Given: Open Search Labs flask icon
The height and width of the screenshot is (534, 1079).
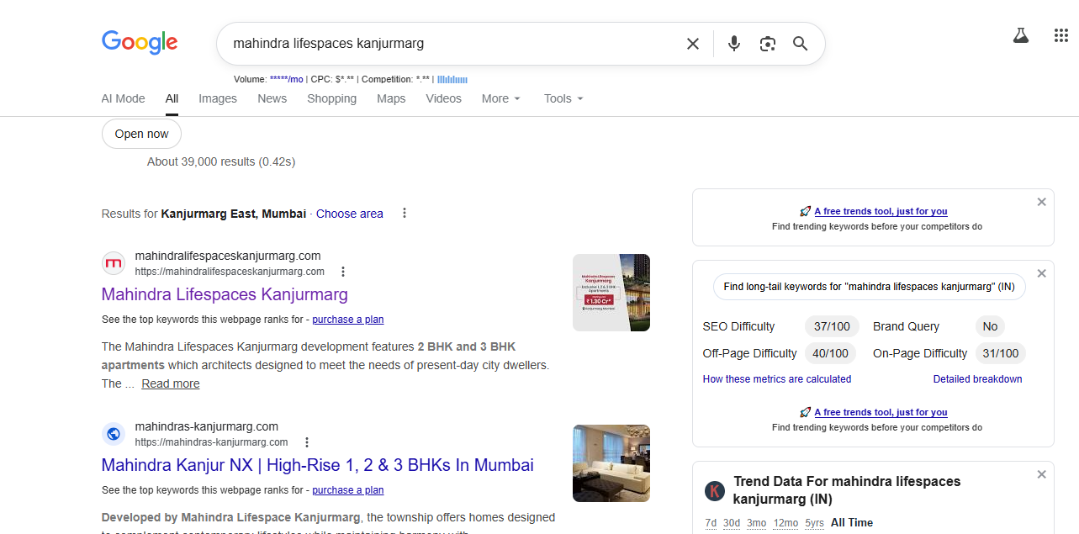Looking at the screenshot, I should pos(1021,36).
